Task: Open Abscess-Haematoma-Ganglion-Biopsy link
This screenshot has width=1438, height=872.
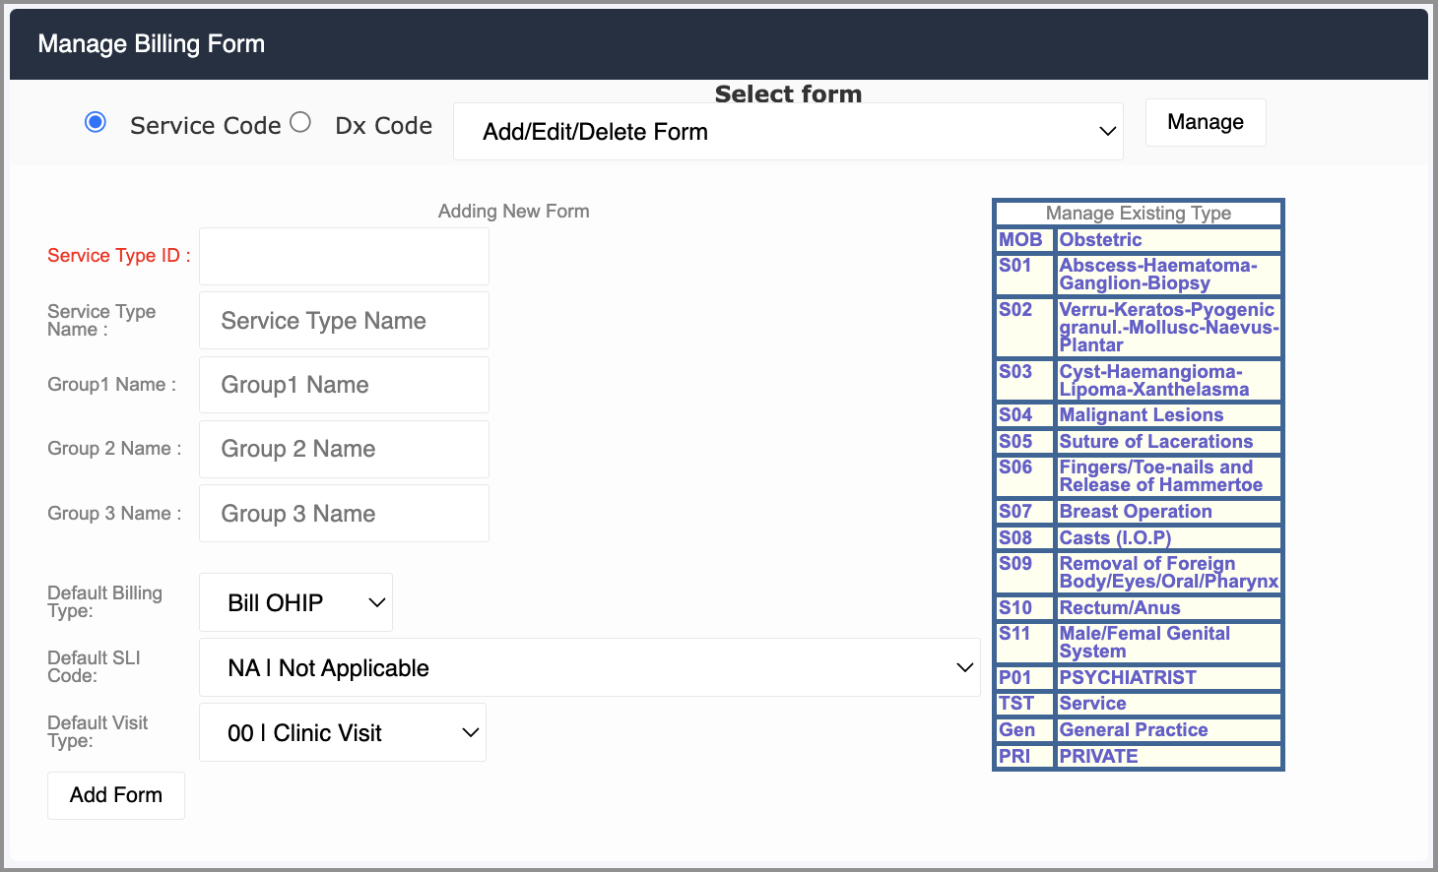Action: pyautogui.click(x=1158, y=275)
